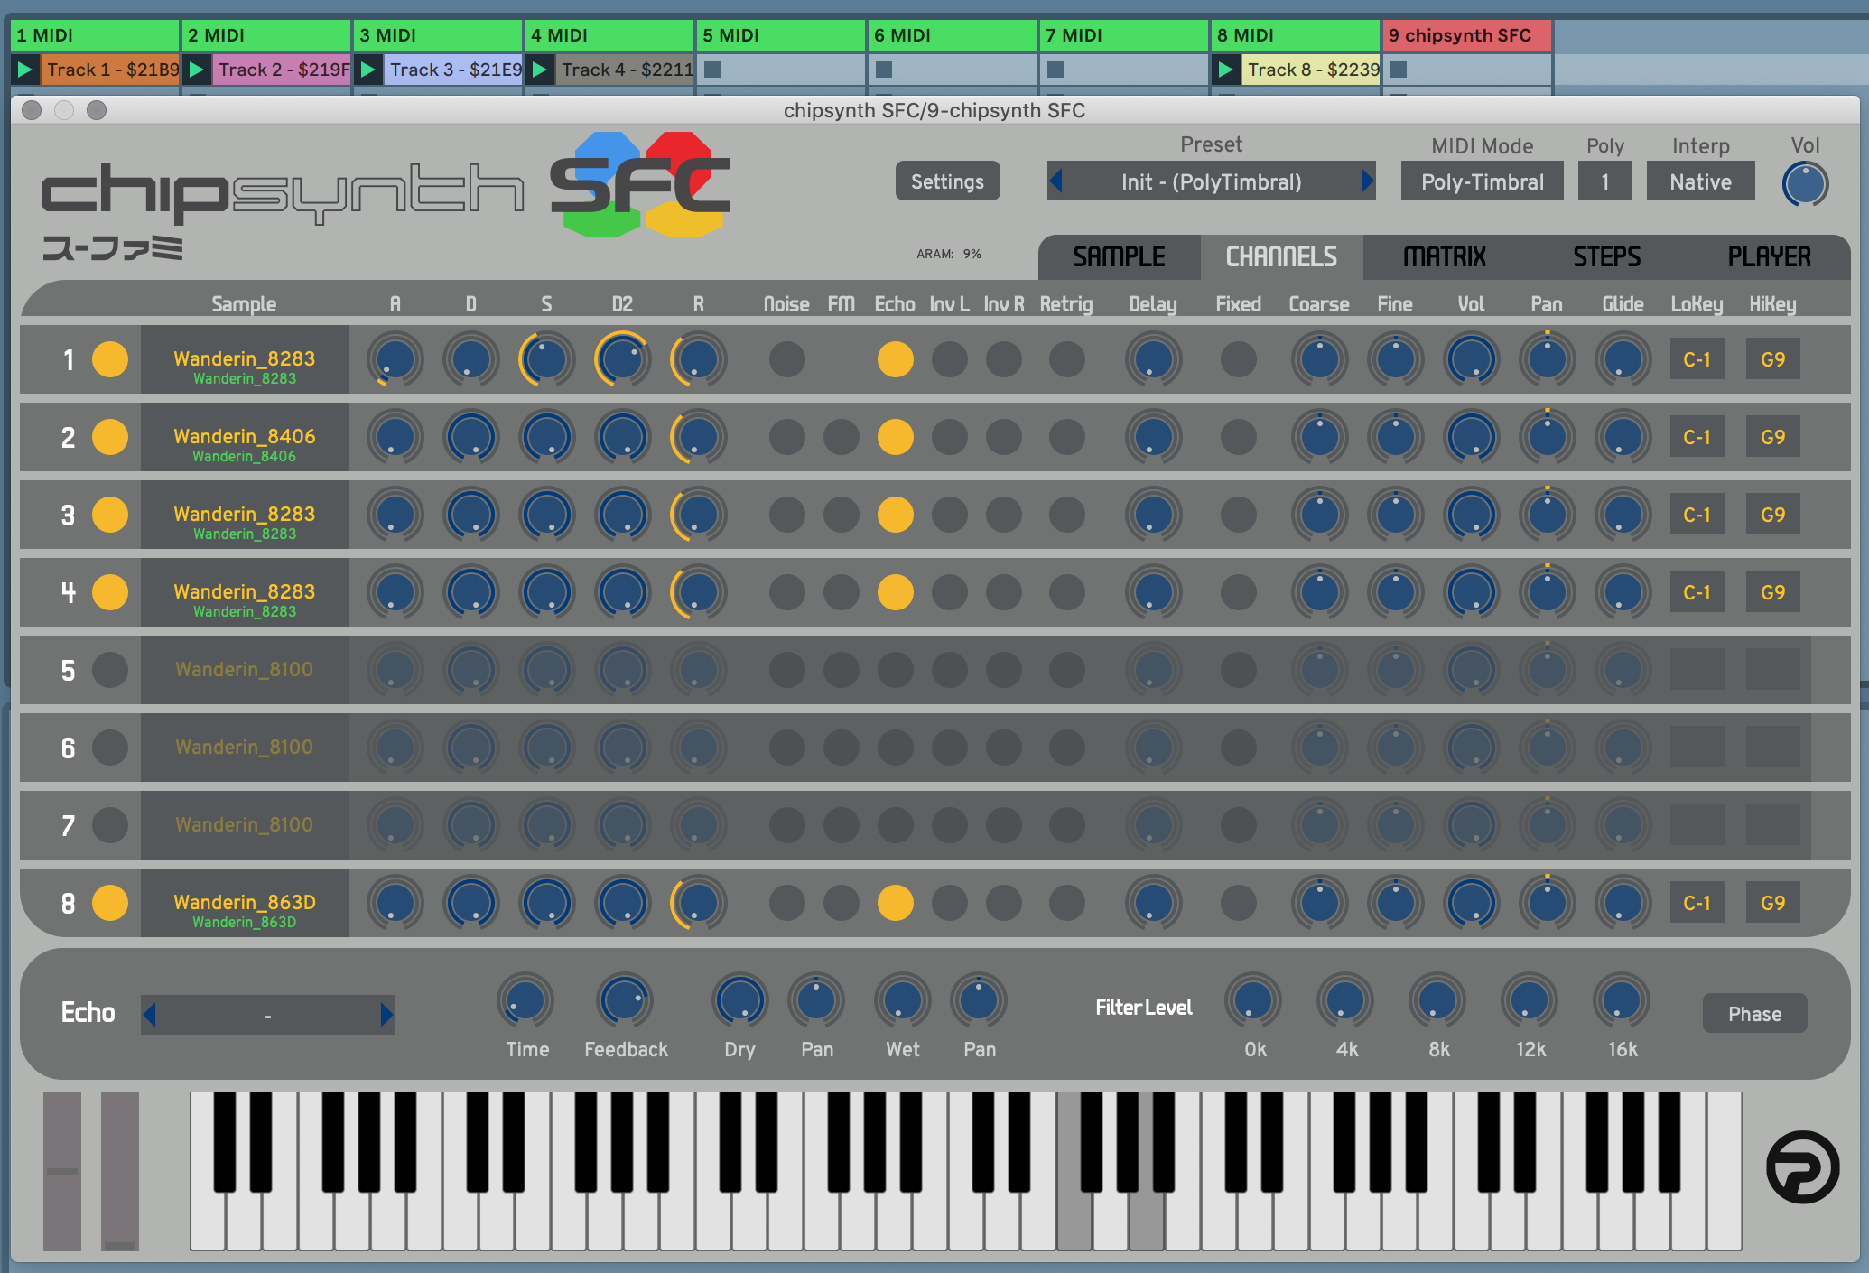Select previous preset with left arrow

(x=1056, y=181)
